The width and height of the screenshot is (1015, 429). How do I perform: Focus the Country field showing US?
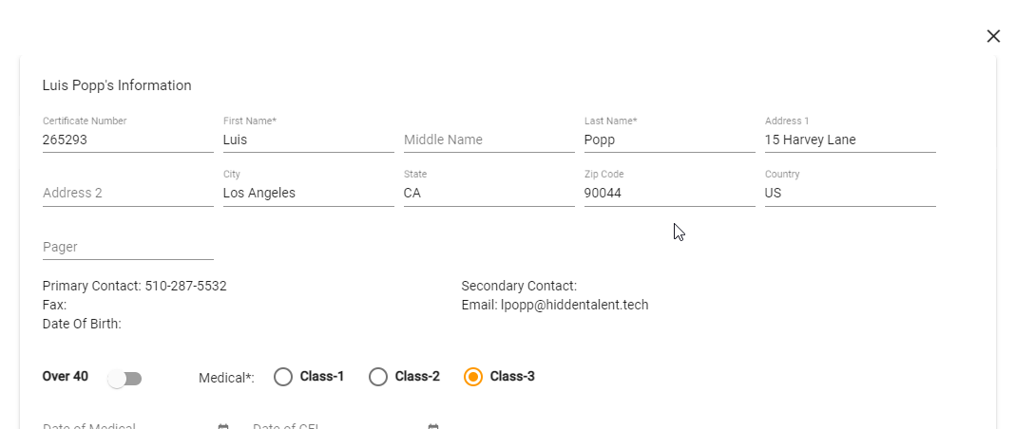(850, 193)
